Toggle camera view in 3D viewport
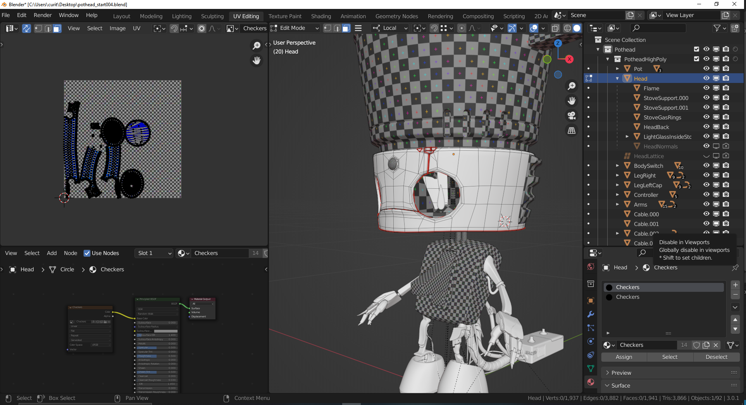 572,115
